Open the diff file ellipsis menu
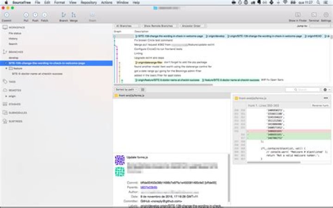Screen dimensions: 333x208 326,98
